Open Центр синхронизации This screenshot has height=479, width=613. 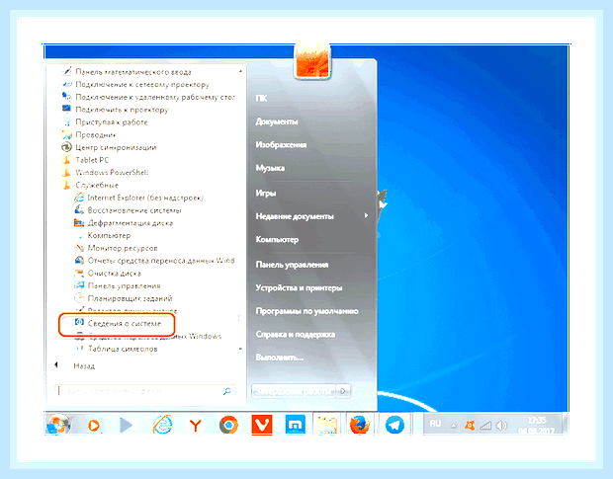point(109,147)
